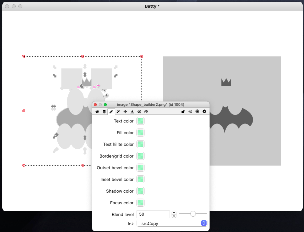Open the double-gears advanced tab
Viewport: 304px width, 232px height.
pos(139,111)
